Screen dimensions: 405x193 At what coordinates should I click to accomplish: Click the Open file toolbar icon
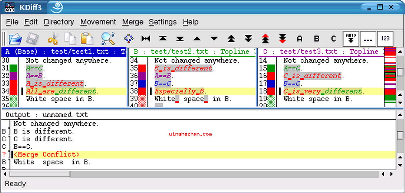(15, 39)
